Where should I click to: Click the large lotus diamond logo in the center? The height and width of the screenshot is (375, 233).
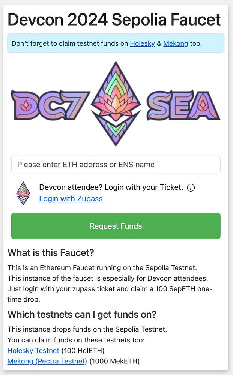click(116, 104)
